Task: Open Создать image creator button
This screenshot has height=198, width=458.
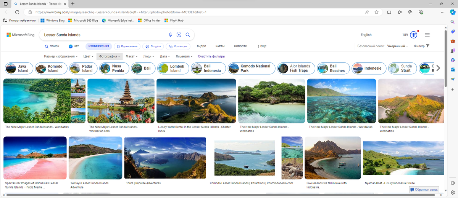Action: tap(153, 46)
